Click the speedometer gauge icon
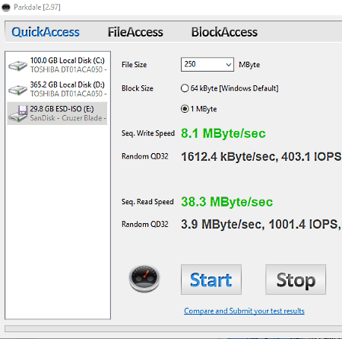 (144, 278)
